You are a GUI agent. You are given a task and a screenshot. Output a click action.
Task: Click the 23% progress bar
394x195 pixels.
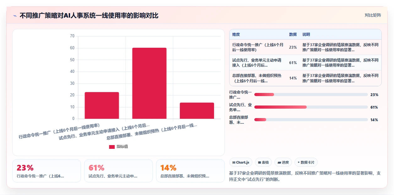[x=311, y=95]
